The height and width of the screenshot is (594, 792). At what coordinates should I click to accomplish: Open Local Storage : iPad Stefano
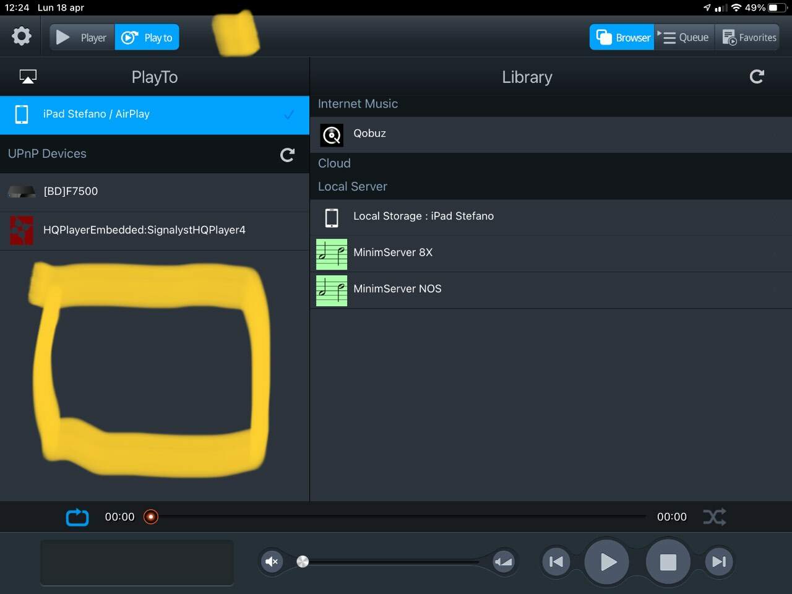551,217
